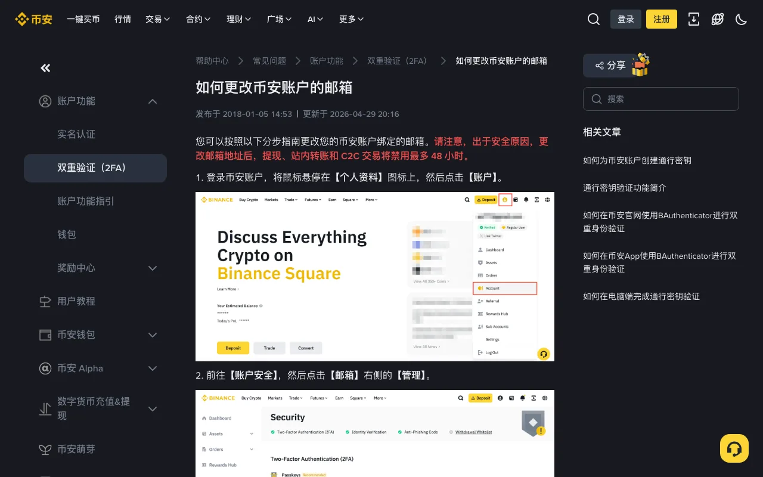Open the AI dropdown menu
This screenshot has width=763, height=477.
pos(315,19)
